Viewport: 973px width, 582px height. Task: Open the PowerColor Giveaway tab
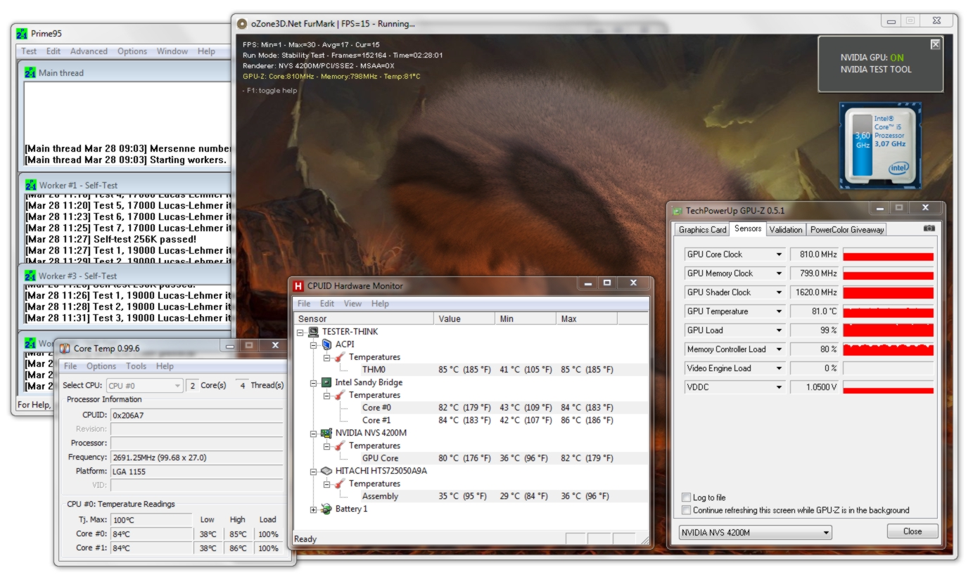tap(847, 229)
